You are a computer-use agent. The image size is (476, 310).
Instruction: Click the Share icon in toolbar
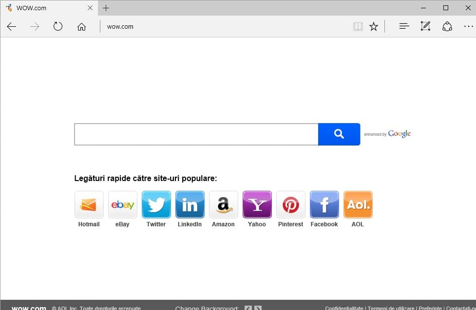pos(447,26)
